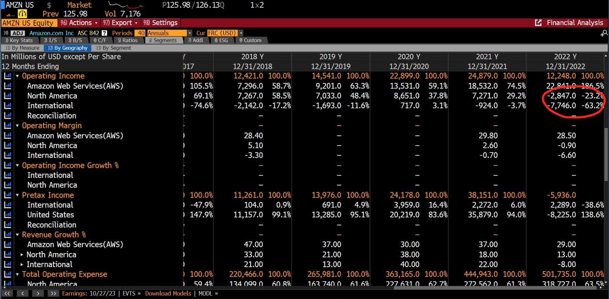Go back using the single left arrow
The height and width of the screenshot is (299, 609).
pyautogui.click(x=23, y=294)
